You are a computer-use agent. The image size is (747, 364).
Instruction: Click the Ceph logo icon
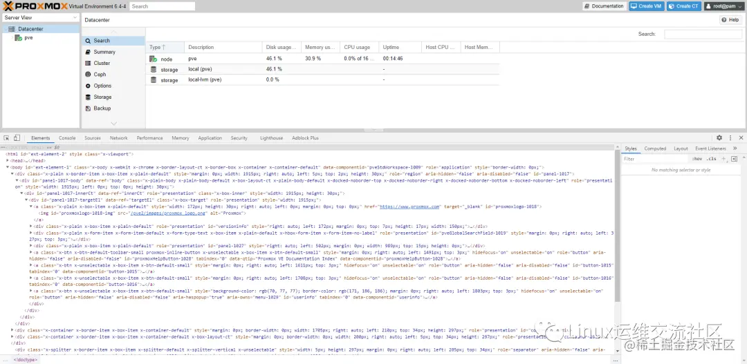click(88, 75)
